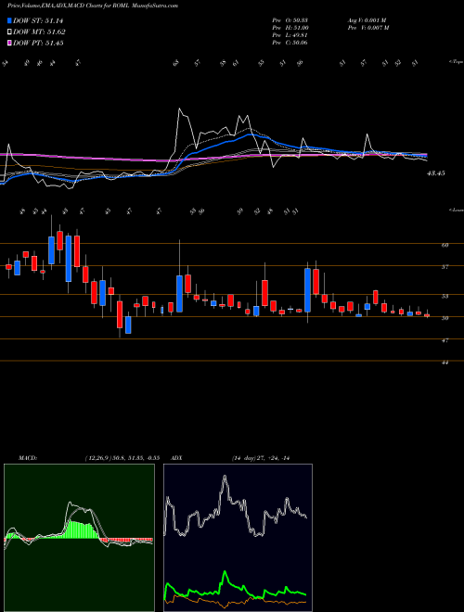Click the ADX (14 day) values text
The height and width of the screenshot is (612, 464).
point(261,458)
